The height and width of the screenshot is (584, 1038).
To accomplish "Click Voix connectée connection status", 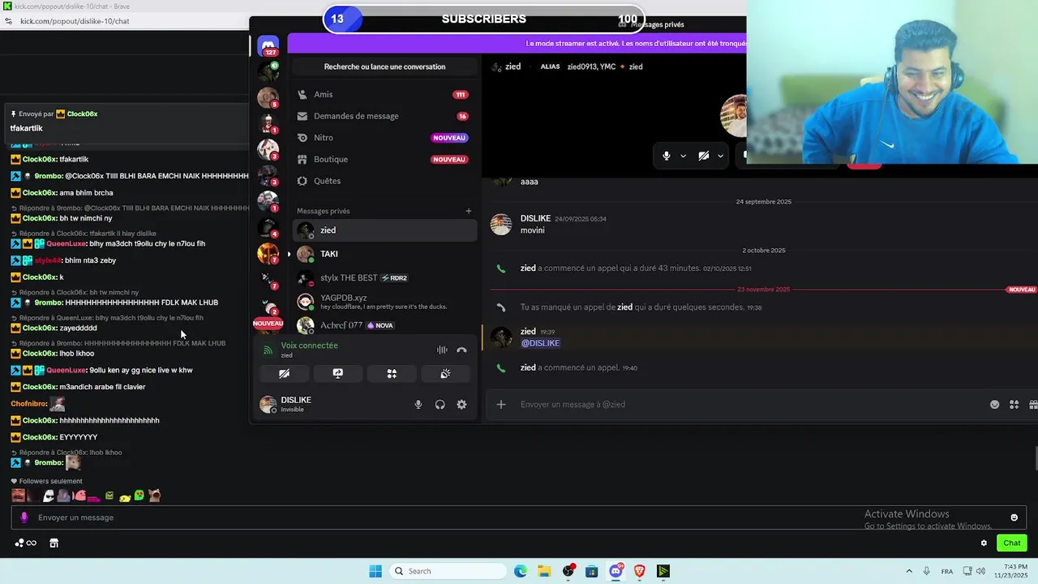I will [x=309, y=346].
